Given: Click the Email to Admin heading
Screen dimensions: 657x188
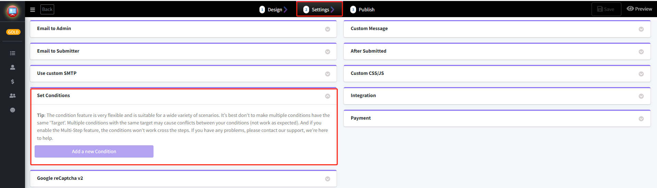Looking at the screenshot, I should (54, 28).
